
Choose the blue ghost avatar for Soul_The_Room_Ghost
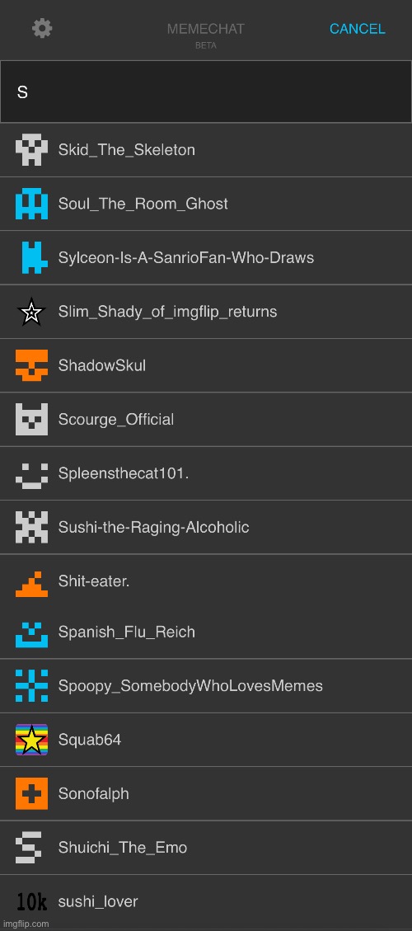pos(31,204)
